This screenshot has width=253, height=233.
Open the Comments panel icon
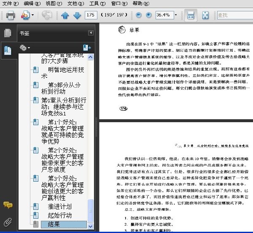[x=8, y=205]
